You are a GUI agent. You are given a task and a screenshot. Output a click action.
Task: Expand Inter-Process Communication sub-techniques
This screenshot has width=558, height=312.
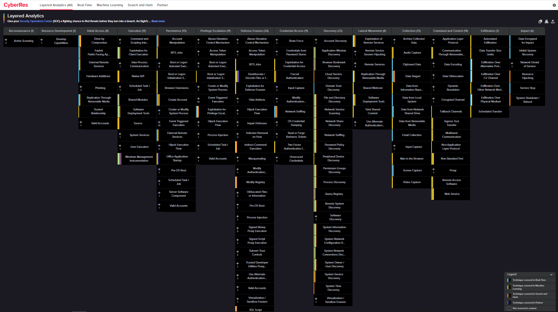pyautogui.click(x=120, y=63)
